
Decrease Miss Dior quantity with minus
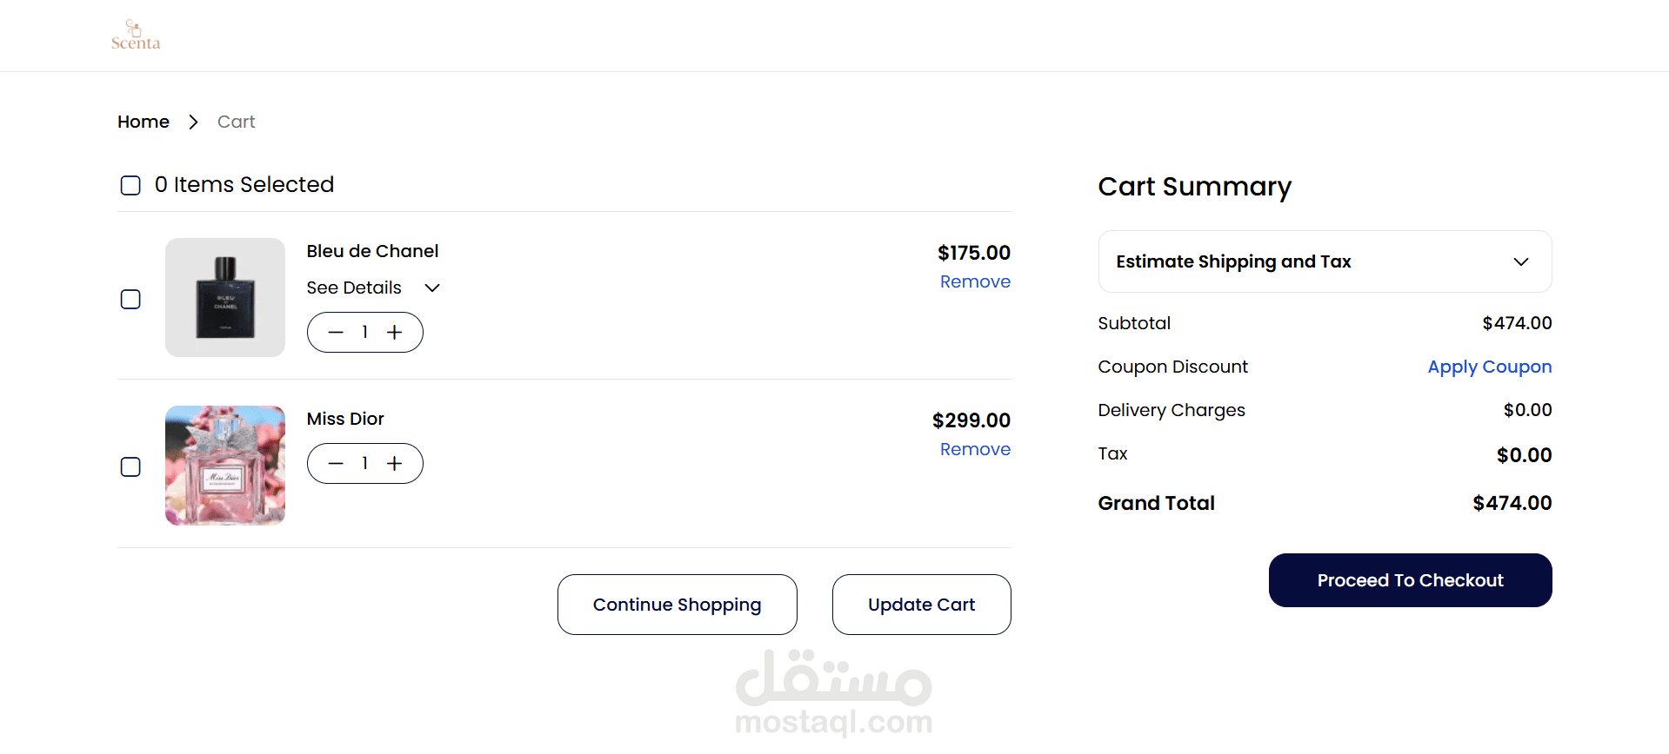point(336,464)
